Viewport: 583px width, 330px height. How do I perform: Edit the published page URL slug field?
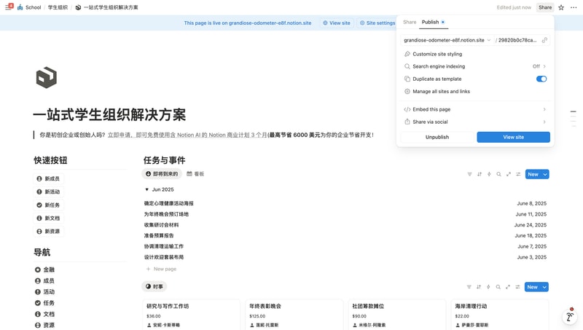[x=517, y=40]
